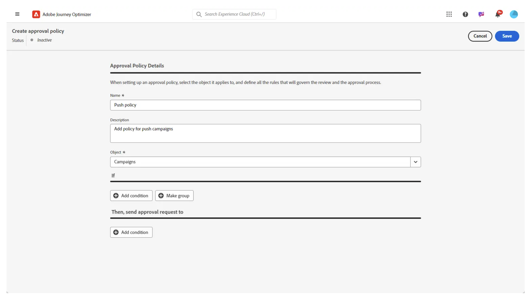The height and width of the screenshot is (297, 530).
Task: Open Search Experience Cloud field
Action: point(236,14)
